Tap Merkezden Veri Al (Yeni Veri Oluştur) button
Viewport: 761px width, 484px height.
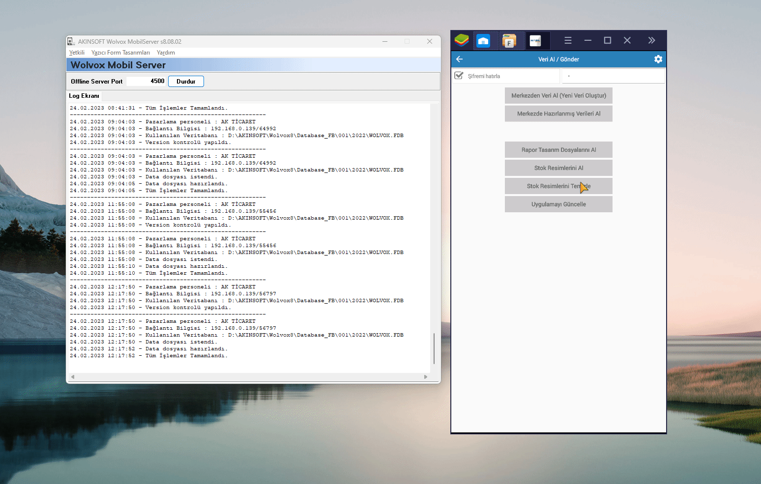coord(558,95)
